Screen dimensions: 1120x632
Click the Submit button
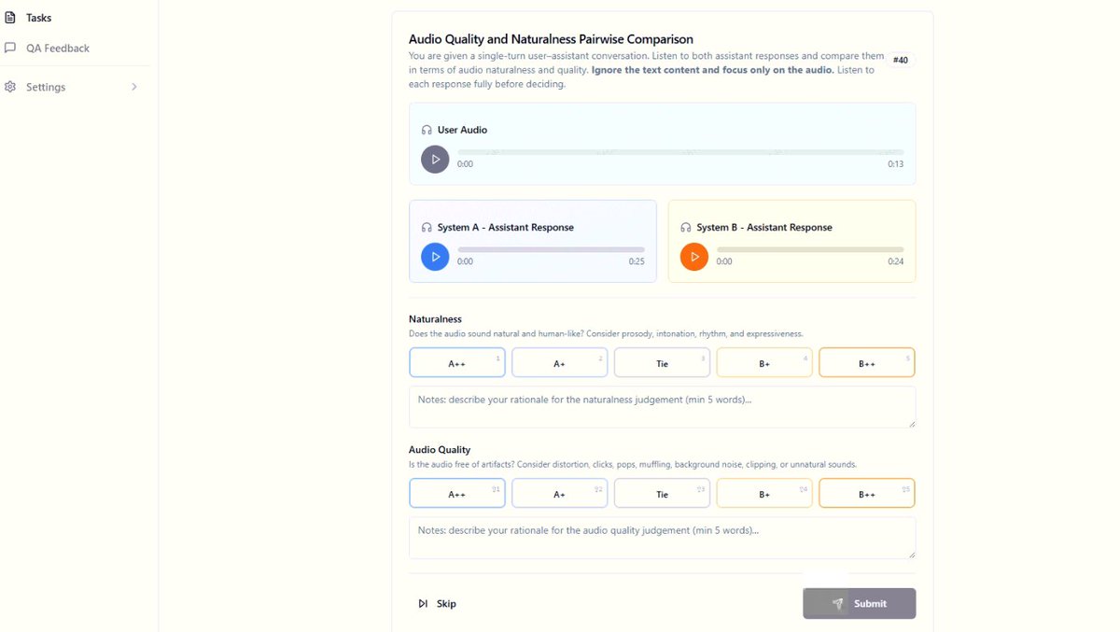pos(860,604)
